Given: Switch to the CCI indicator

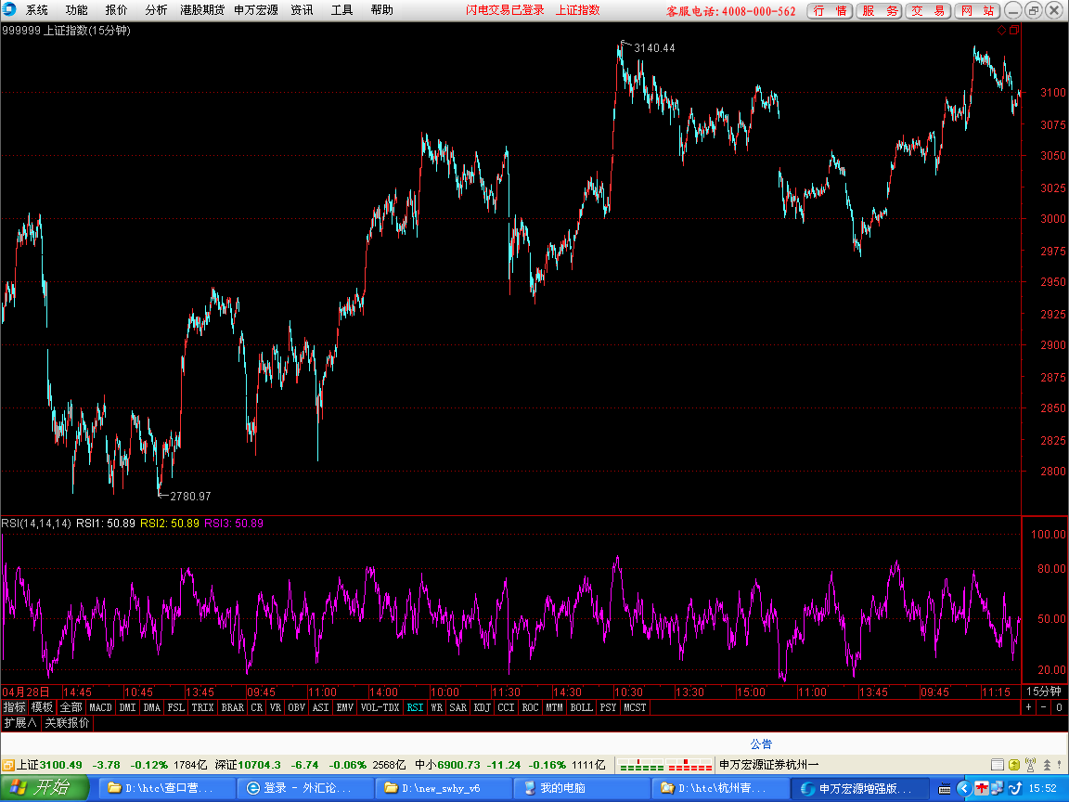Looking at the screenshot, I should pyautogui.click(x=506, y=707).
